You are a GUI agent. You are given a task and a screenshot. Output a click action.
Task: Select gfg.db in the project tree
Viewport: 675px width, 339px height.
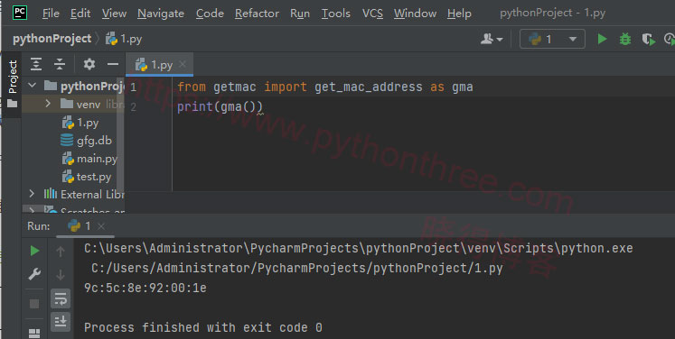pyautogui.click(x=86, y=141)
